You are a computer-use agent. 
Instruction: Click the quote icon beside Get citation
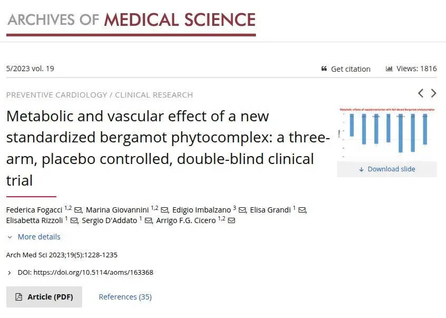pyautogui.click(x=324, y=69)
